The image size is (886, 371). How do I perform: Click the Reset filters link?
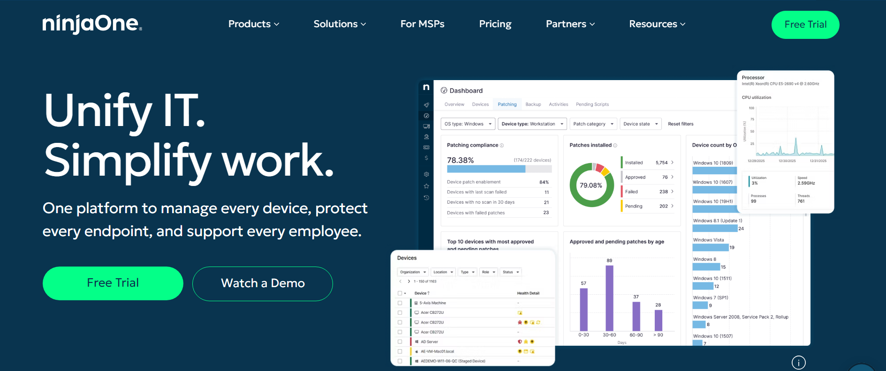click(681, 124)
